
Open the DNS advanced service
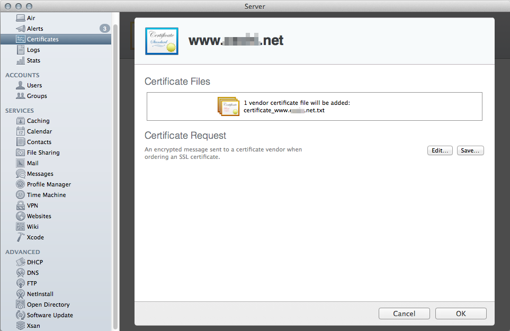pos(33,273)
